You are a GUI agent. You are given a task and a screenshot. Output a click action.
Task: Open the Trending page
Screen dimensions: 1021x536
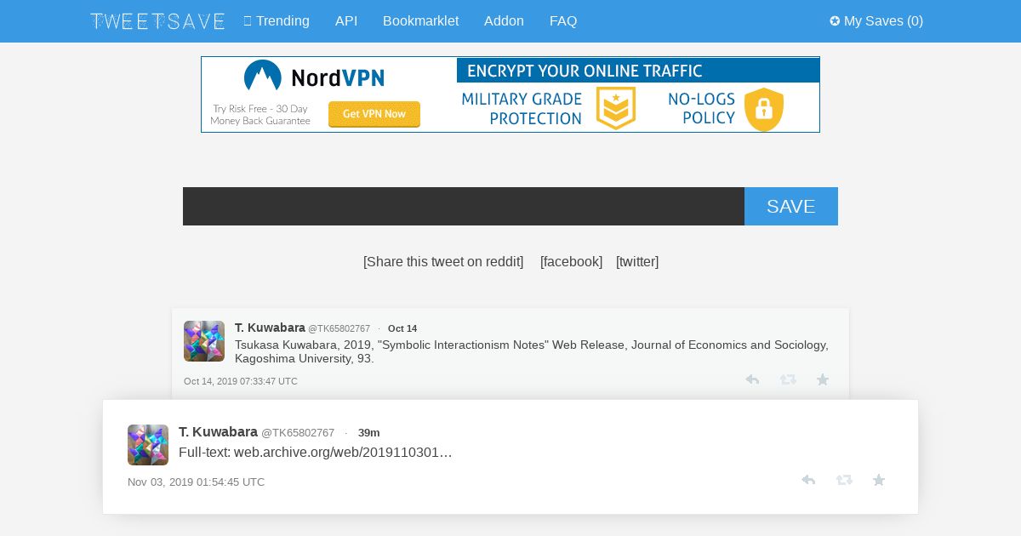pos(277,21)
